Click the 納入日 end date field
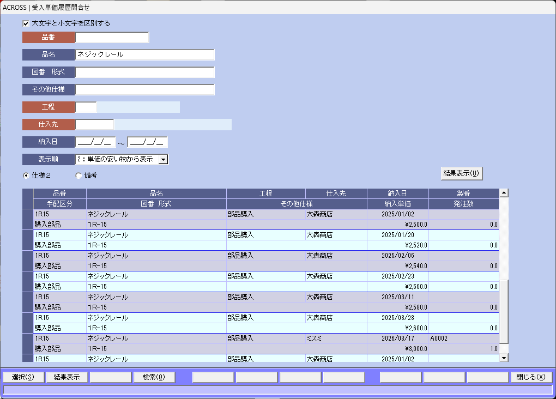This screenshot has height=399, width=556. [x=147, y=142]
